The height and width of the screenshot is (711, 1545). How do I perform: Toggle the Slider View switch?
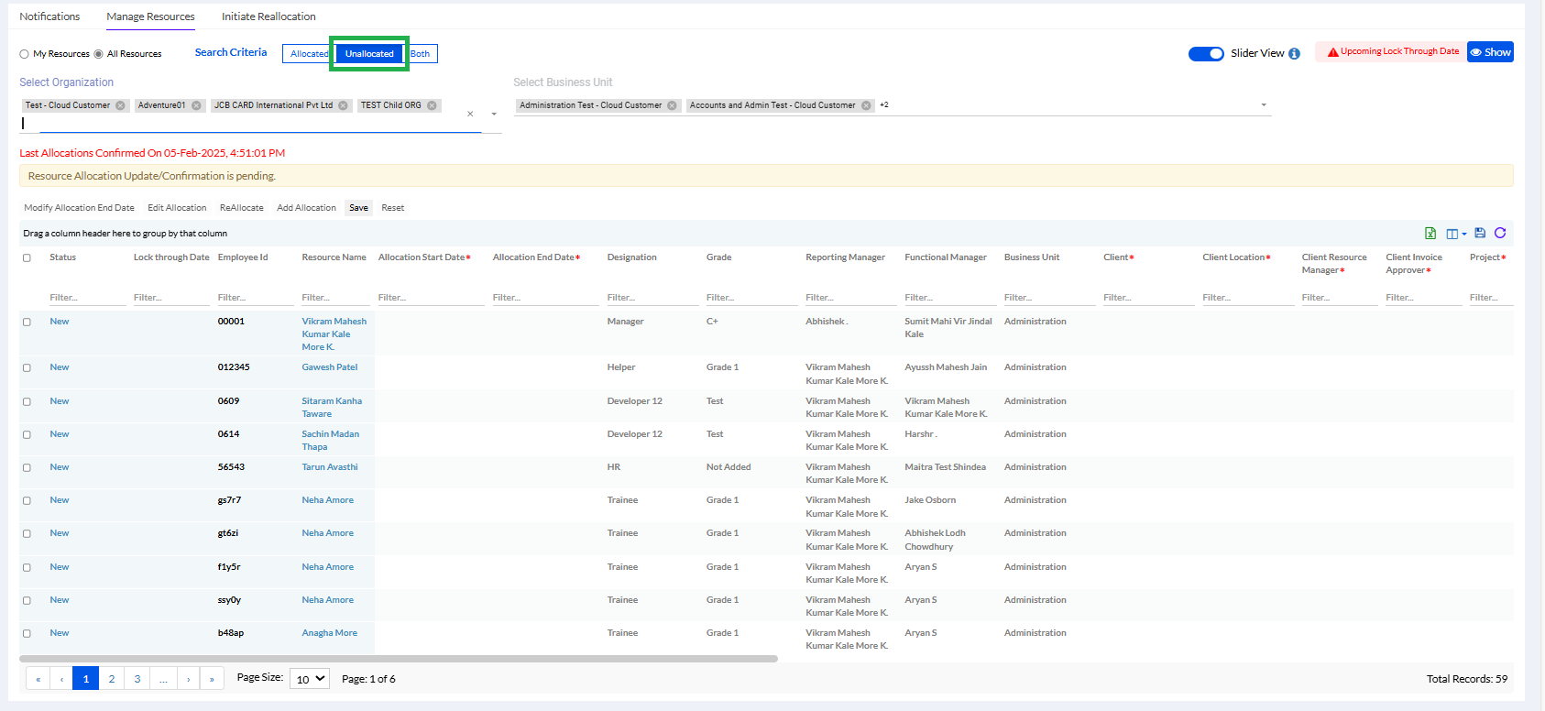1206,54
